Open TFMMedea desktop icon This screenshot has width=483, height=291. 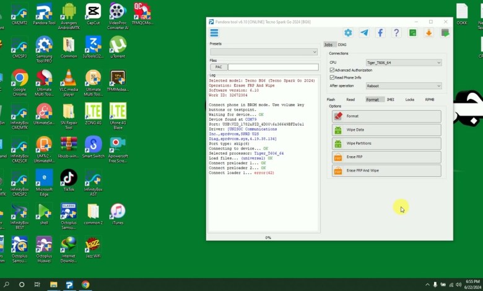click(x=118, y=80)
